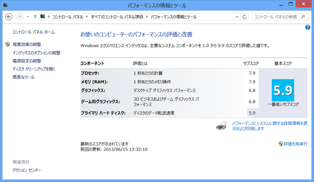The width and height of the screenshot is (314, 182).
Task: Refresh the page with the reload icon
Action: pyautogui.click(x=244, y=17)
